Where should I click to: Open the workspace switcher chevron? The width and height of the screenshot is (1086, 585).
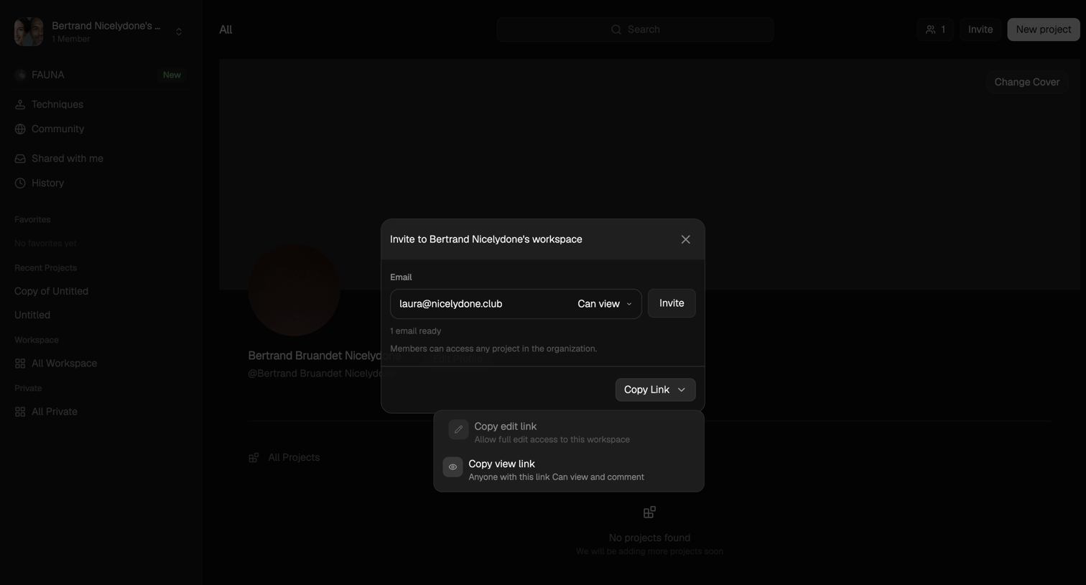(179, 32)
